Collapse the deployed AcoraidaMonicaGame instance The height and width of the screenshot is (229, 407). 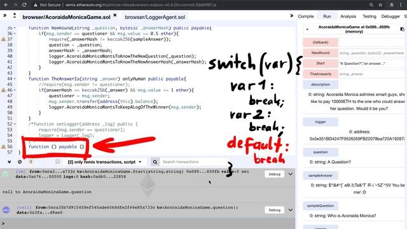(307, 29)
